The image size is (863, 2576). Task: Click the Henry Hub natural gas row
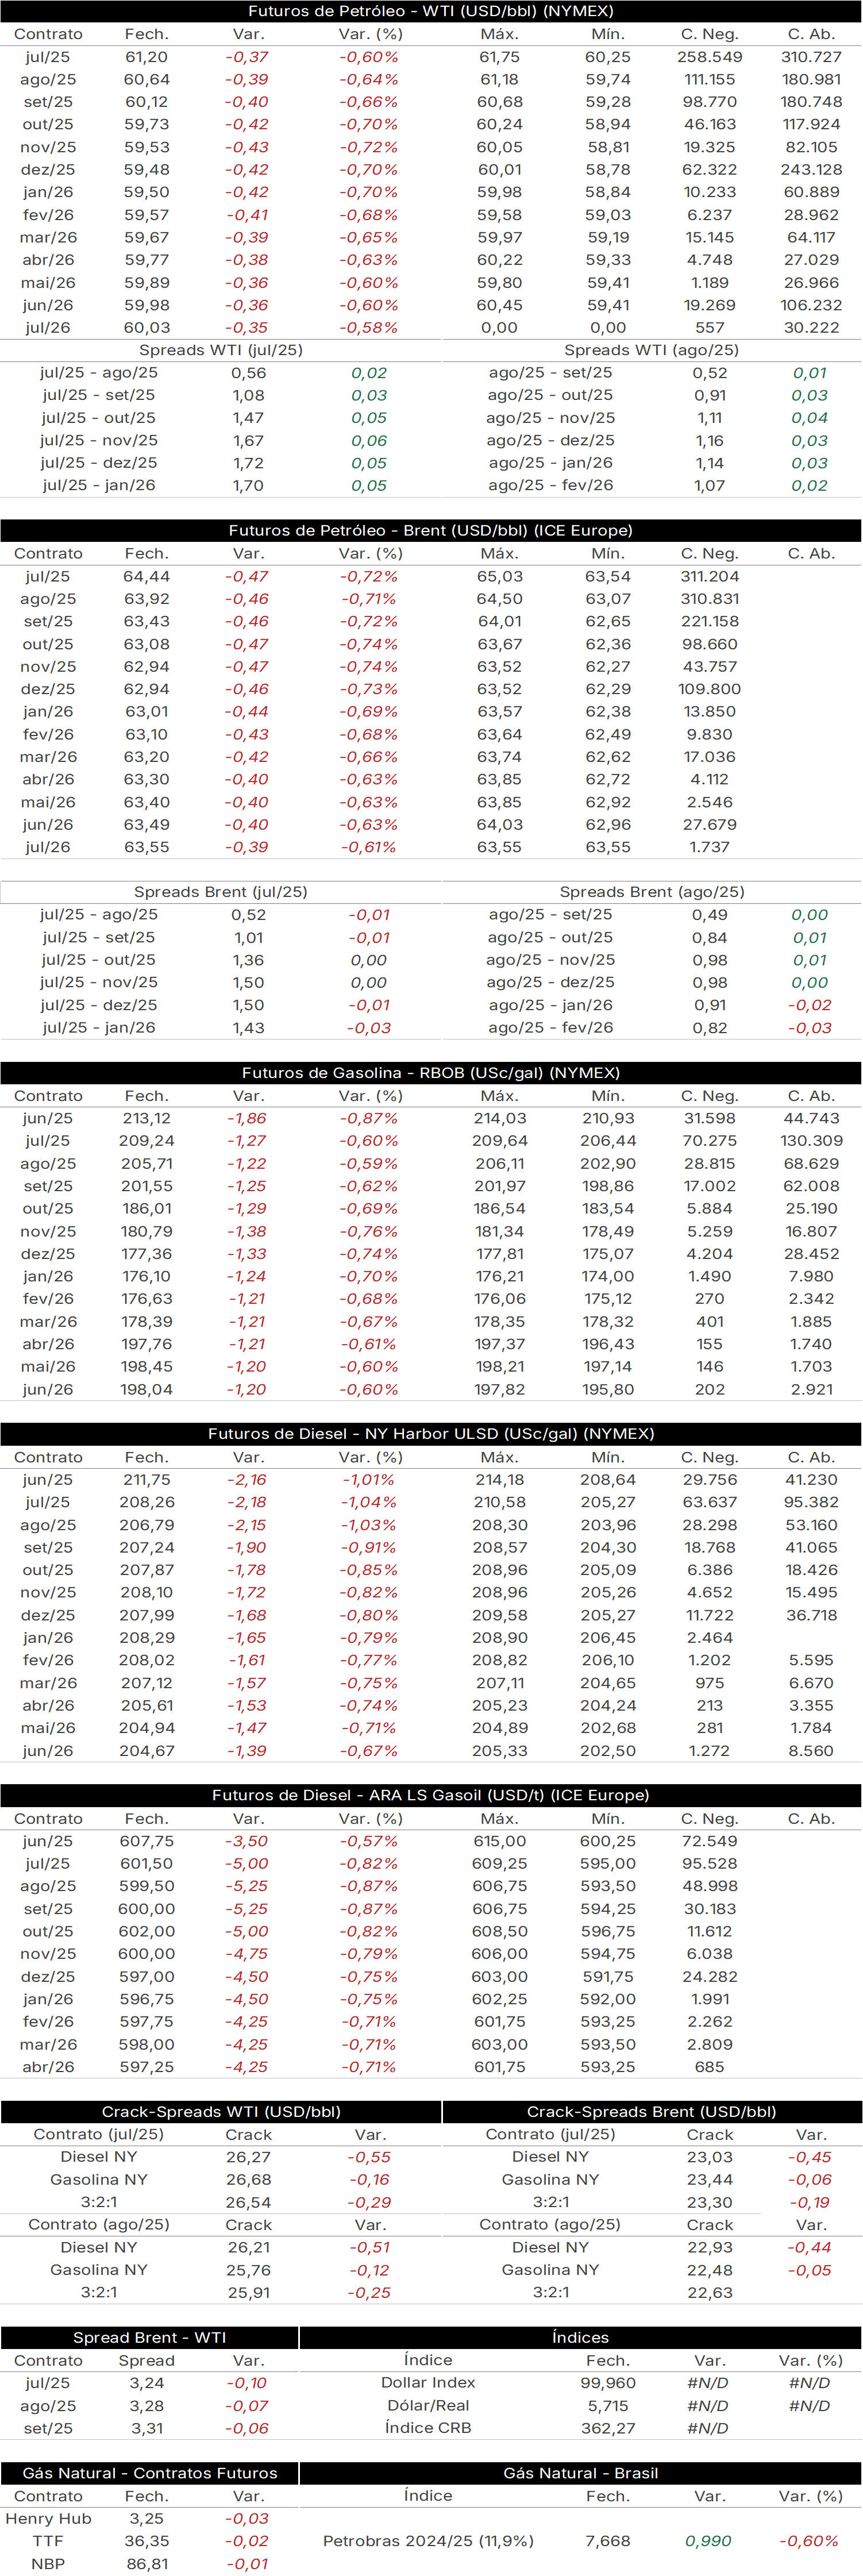[150, 2519]
